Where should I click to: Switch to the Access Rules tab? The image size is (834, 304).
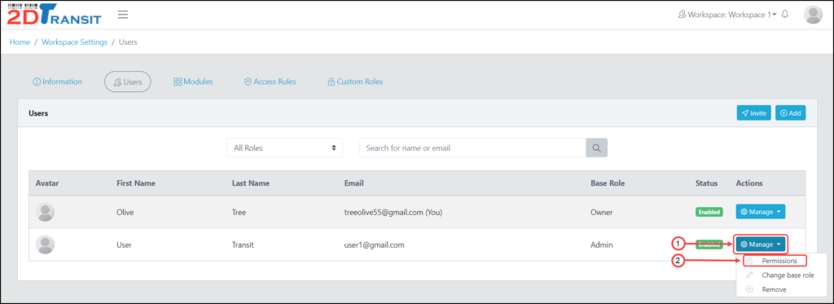pyautogui.click(x=270, y=82)
